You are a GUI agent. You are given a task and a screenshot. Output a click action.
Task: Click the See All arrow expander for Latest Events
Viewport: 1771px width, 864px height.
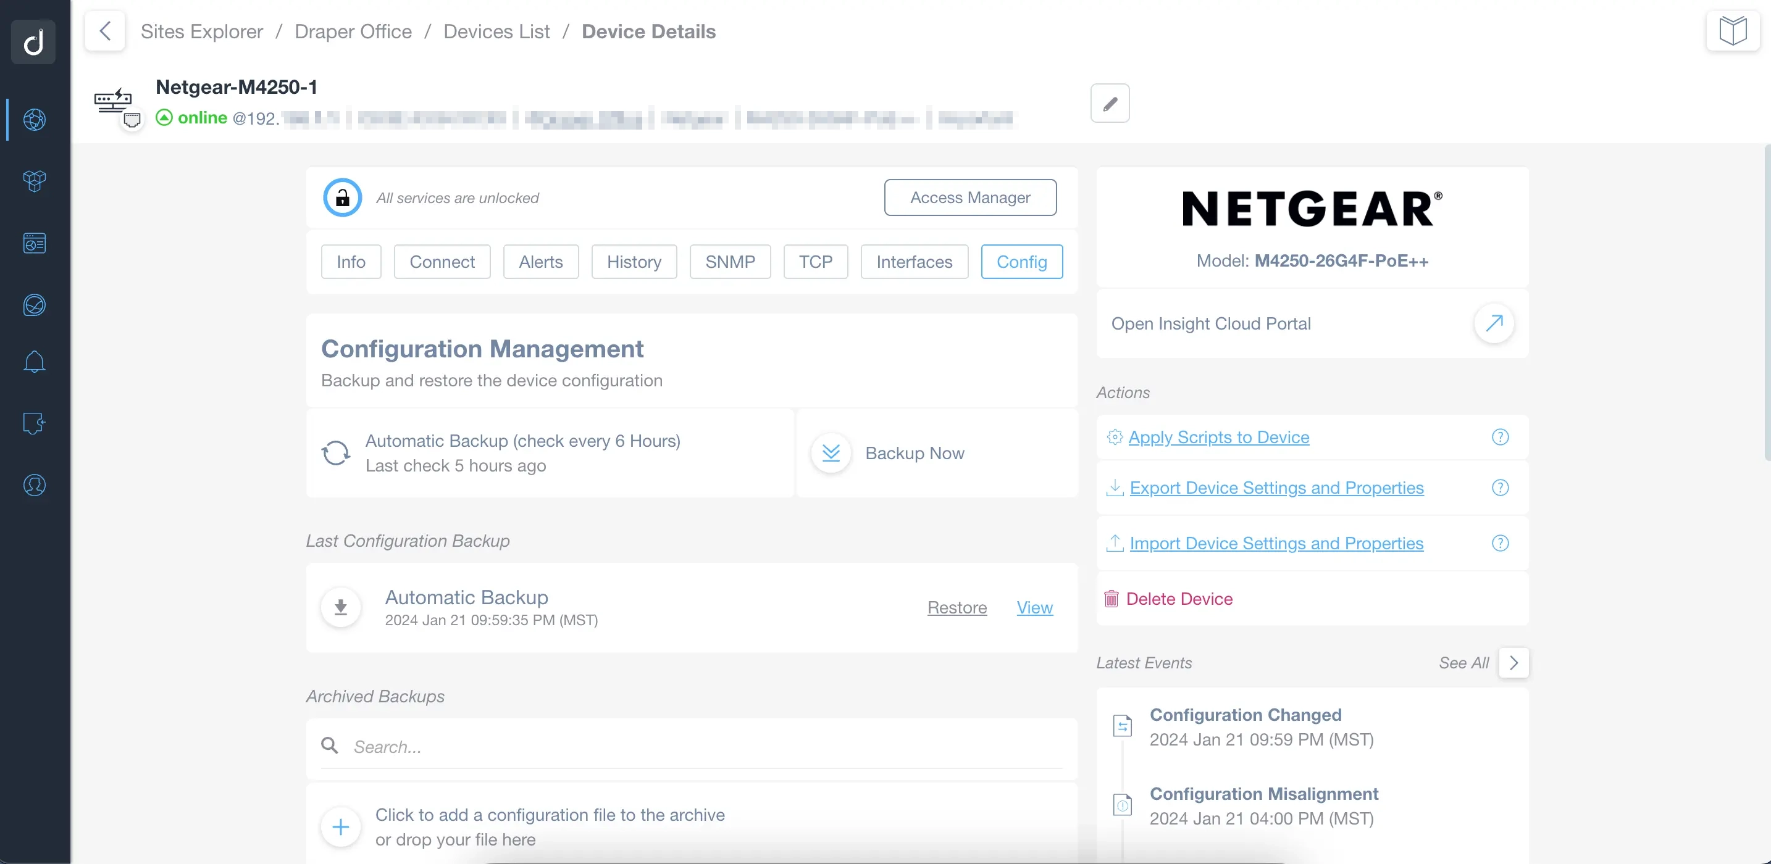[1514, 663]
